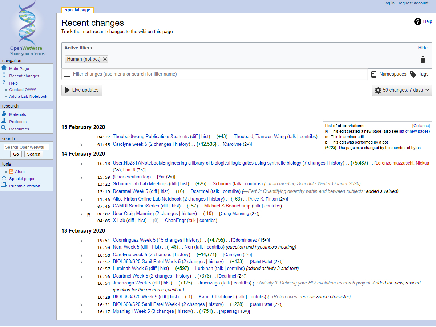Open Protocols in the research menu
This screenshot has width=436, height=327.
[x=18, y=122]
